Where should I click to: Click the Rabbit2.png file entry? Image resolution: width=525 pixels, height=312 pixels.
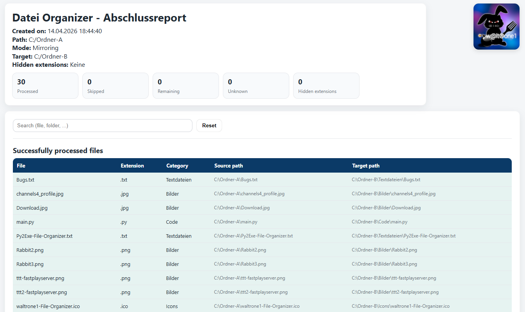[x=30, y=250]
